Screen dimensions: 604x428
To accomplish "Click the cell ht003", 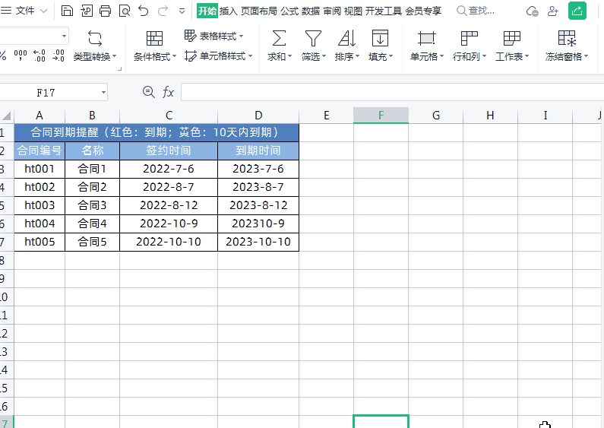I will coord(40,205).
